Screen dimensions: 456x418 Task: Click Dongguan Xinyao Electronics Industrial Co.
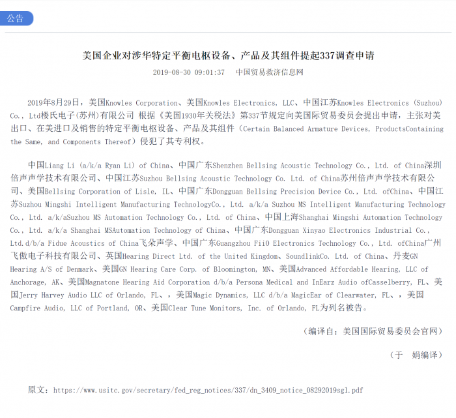tap(349, 230)
